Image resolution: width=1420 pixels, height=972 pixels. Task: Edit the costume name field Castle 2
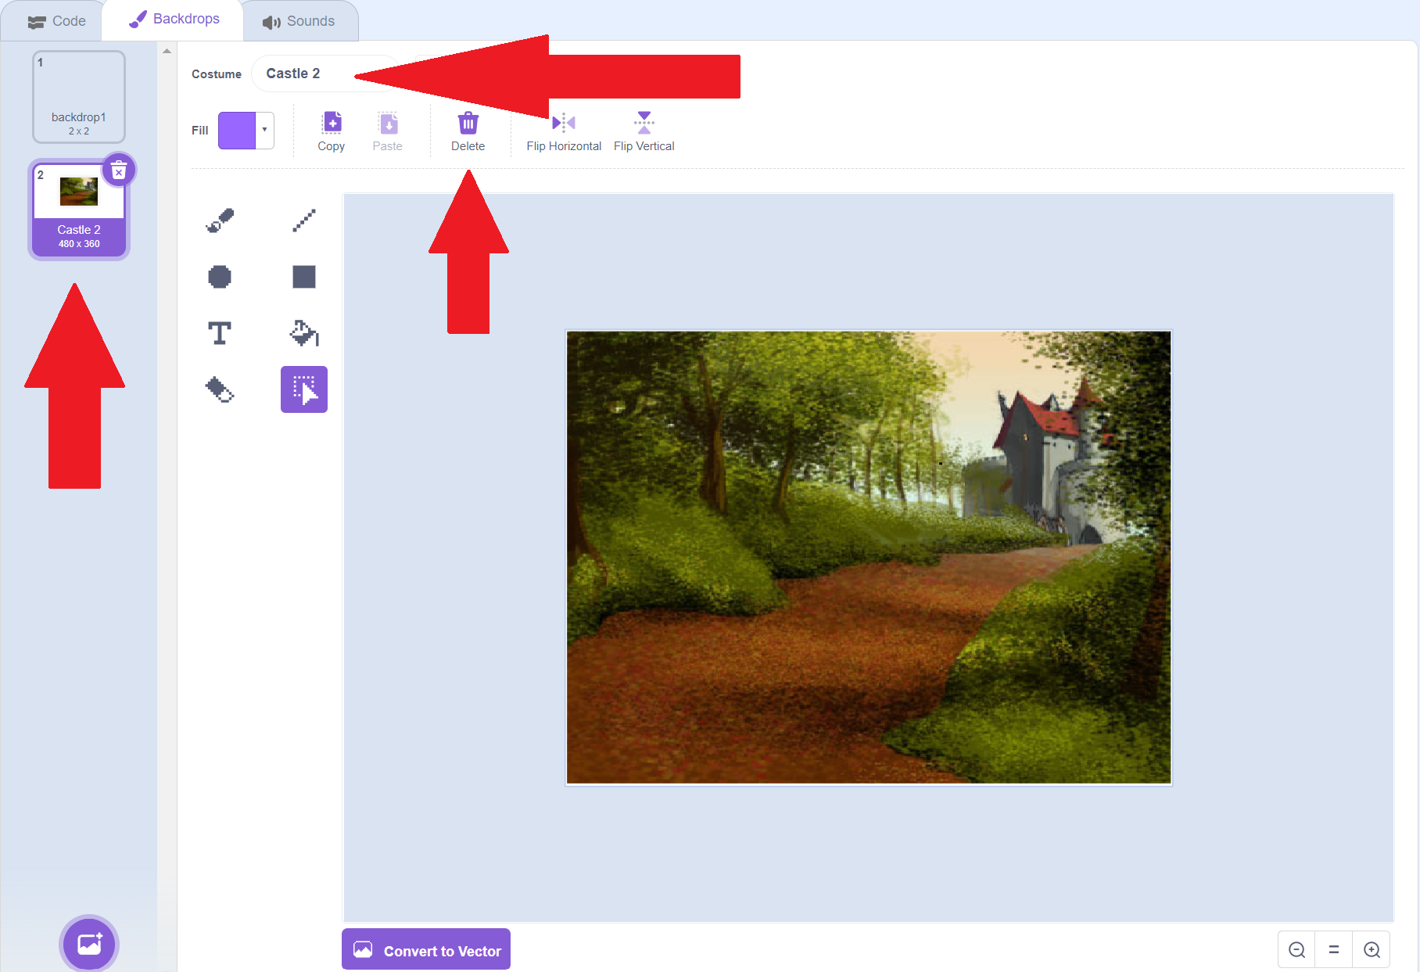click(324, 74)
